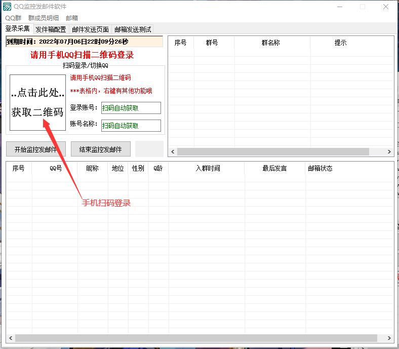Open the QQ群 menu
The height and width of the screenshot is (349, 399).
[13, 18]
